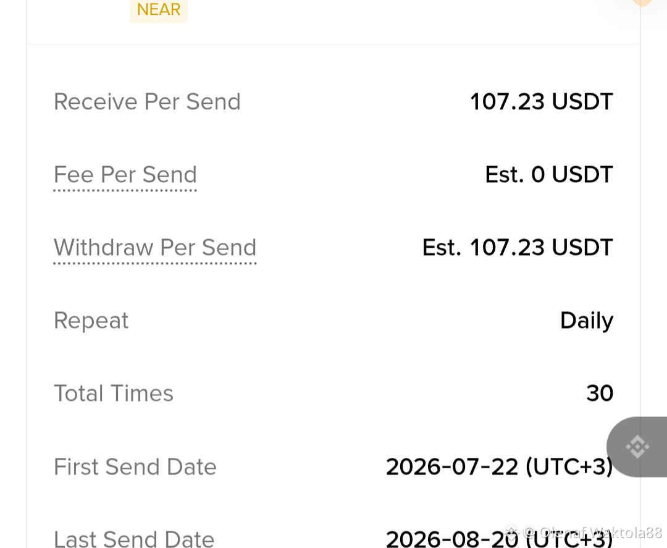Viewport: 667px width, 548px height.
Task: Click the 107.23 USDT receive amount
Action: (x=541, y=102)
